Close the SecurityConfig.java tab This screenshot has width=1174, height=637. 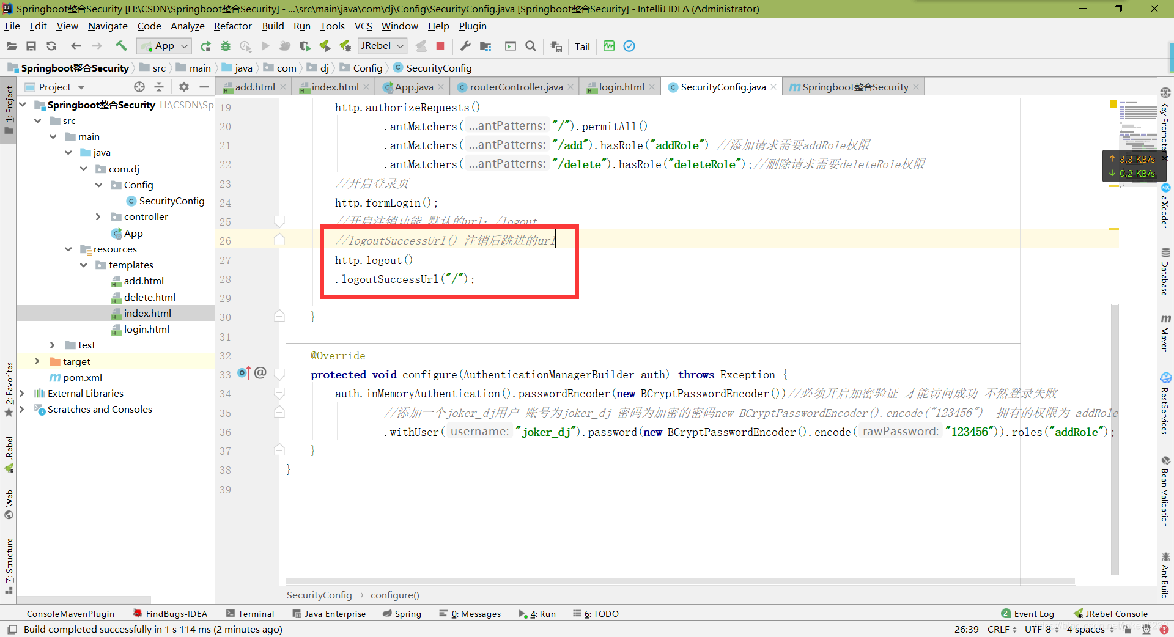(773, 87)
